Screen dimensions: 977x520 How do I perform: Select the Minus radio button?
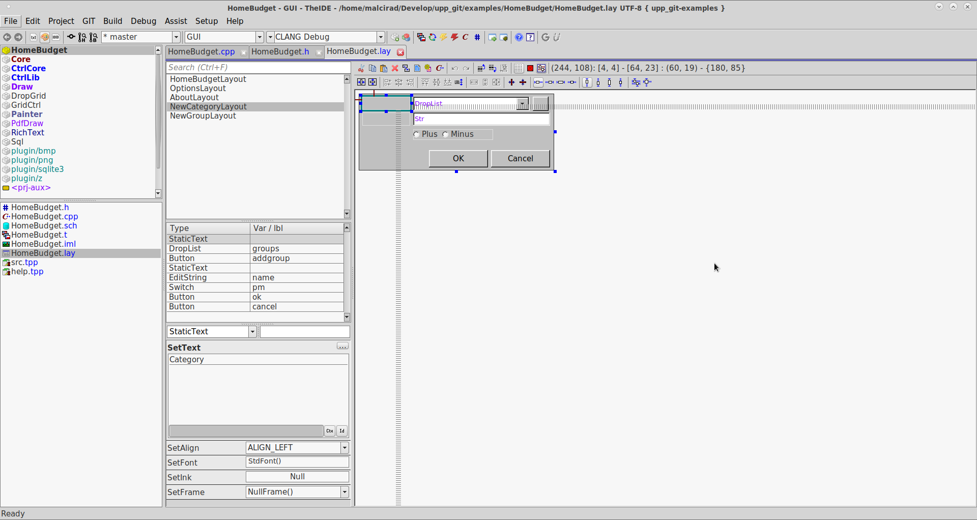pos(446,135)
